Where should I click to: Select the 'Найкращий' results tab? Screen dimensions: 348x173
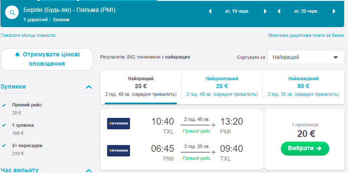coord(141,86)
